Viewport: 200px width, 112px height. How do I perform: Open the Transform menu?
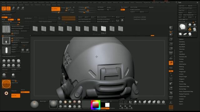[37, 5]
